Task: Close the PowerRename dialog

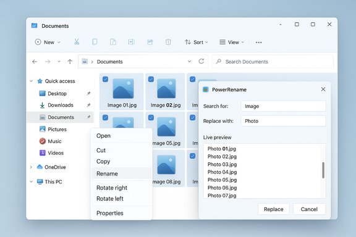Action: tap(323, 89)
